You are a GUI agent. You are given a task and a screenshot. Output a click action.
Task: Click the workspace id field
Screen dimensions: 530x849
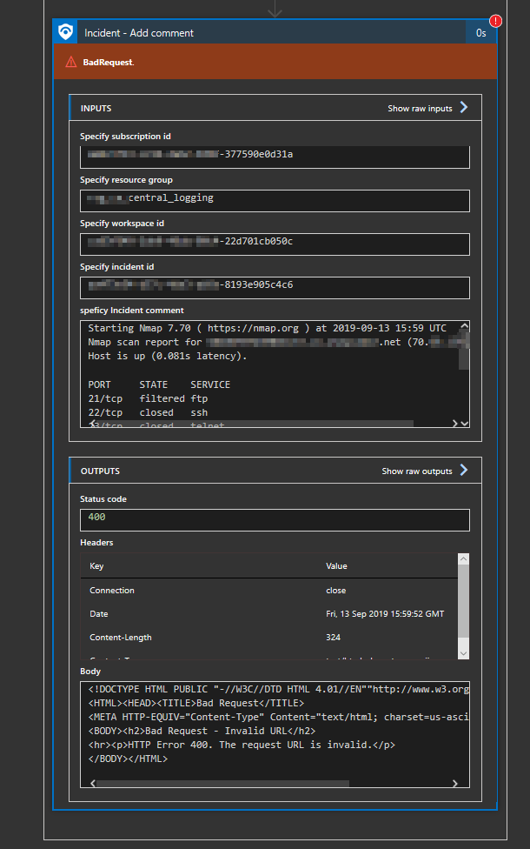point(275,244)
